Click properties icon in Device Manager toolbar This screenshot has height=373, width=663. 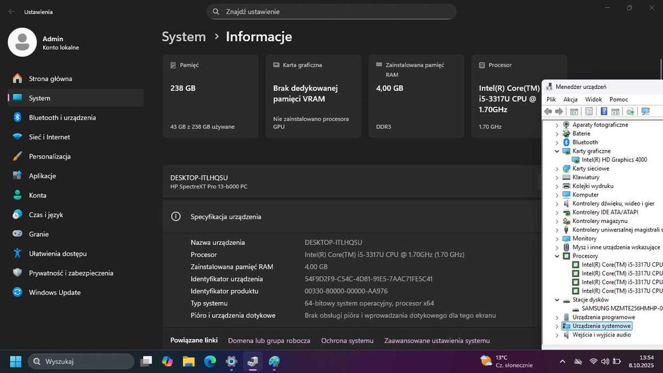(x=589, y=112)
